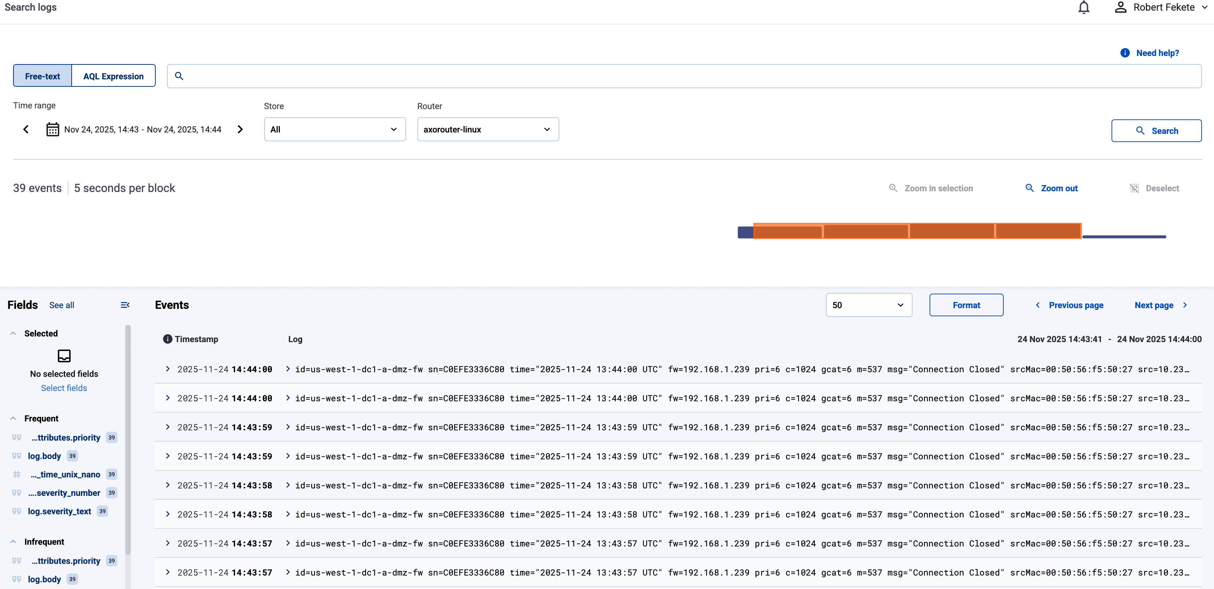1214x589 pixels.
Task: Expand the first log event row
Action: 168,369
